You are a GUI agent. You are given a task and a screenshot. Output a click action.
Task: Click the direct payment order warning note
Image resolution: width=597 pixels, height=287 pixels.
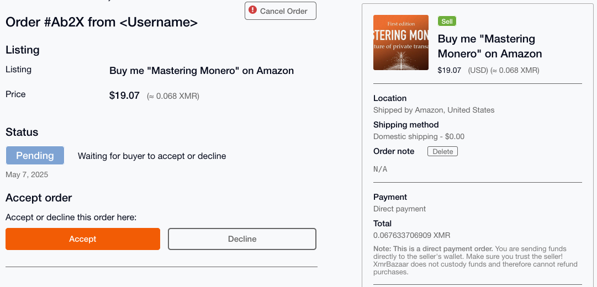[475, 260]
